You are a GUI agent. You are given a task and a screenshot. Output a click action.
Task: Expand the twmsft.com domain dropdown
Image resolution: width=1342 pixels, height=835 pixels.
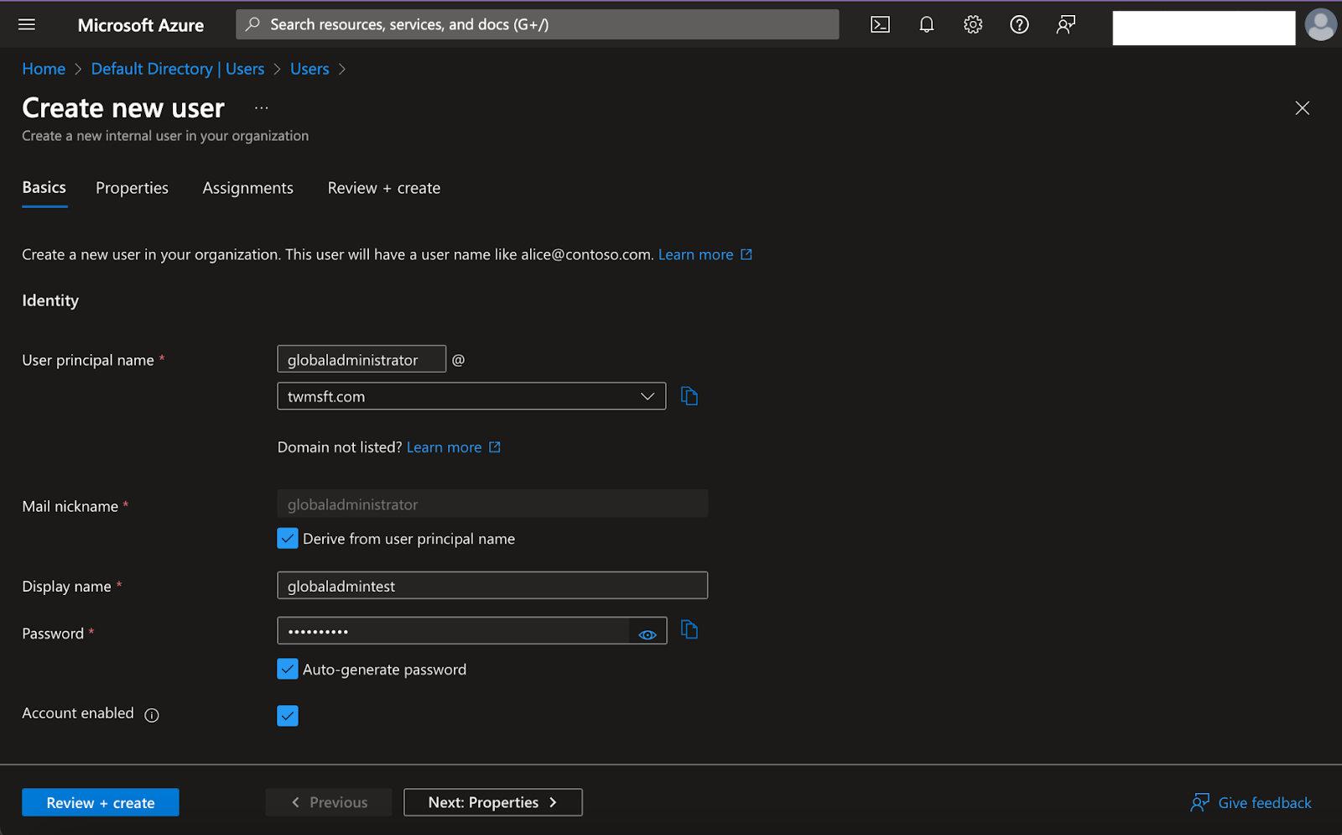pyautogui.click(x=471, y=396)
